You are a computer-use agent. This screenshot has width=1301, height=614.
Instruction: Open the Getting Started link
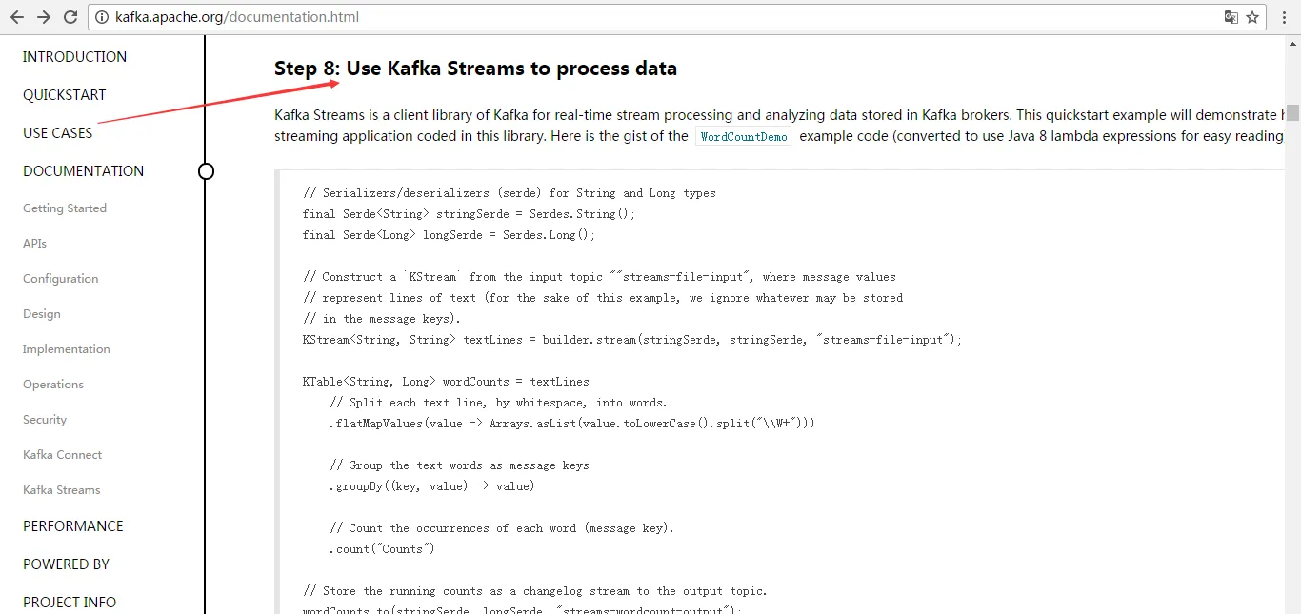point(65,208)
